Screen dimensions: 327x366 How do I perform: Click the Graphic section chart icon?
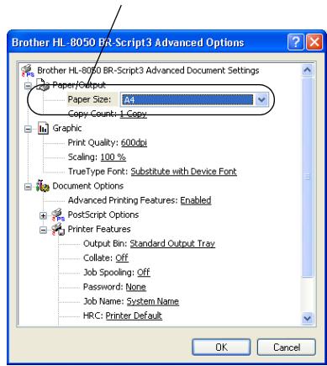[43, 128]
